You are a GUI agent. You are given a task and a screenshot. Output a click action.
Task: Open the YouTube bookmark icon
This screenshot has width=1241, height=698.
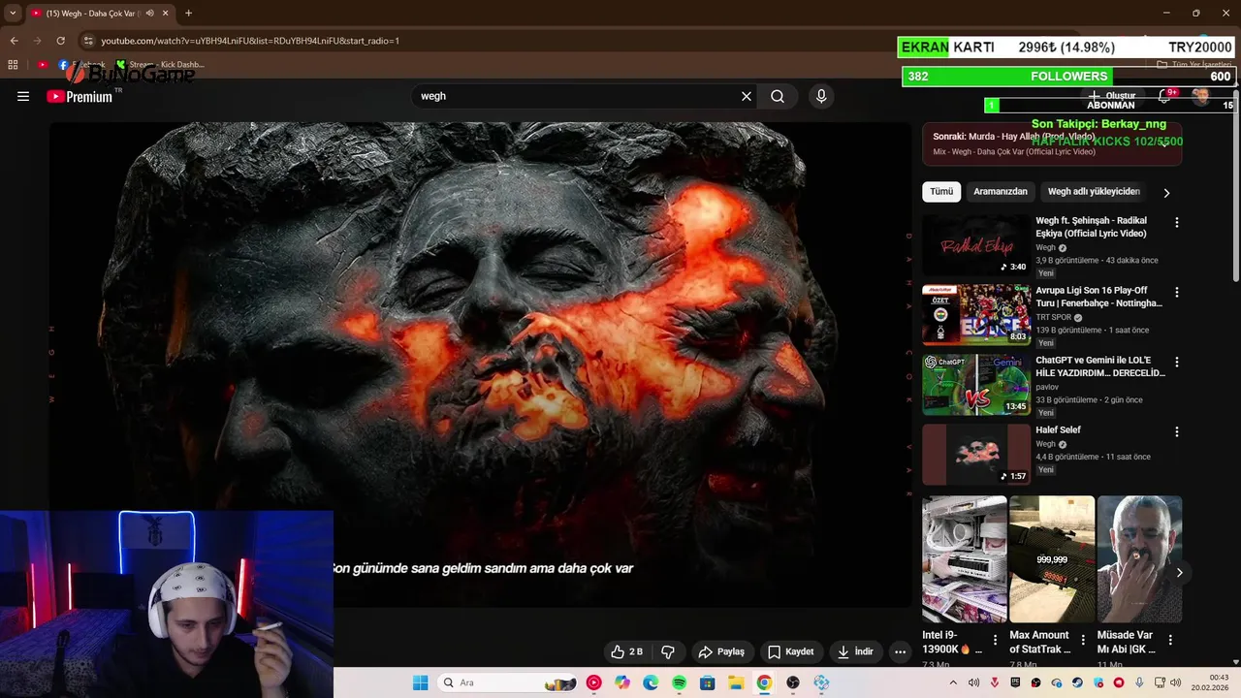click(x=42, y=65)
